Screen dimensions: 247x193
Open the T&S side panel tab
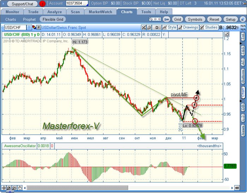pos(243,51)
